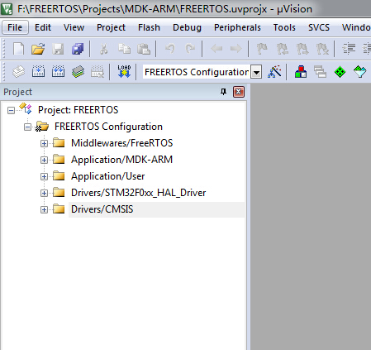The height and width of the screenshot is (350, 371).
Task: Select FREERTOS Configuration tree label
Action: click(x=108, y=127)
